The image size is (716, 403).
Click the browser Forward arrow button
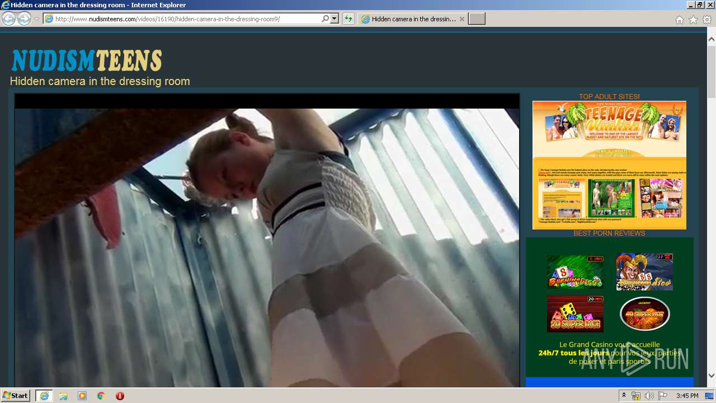click(24, 18)
